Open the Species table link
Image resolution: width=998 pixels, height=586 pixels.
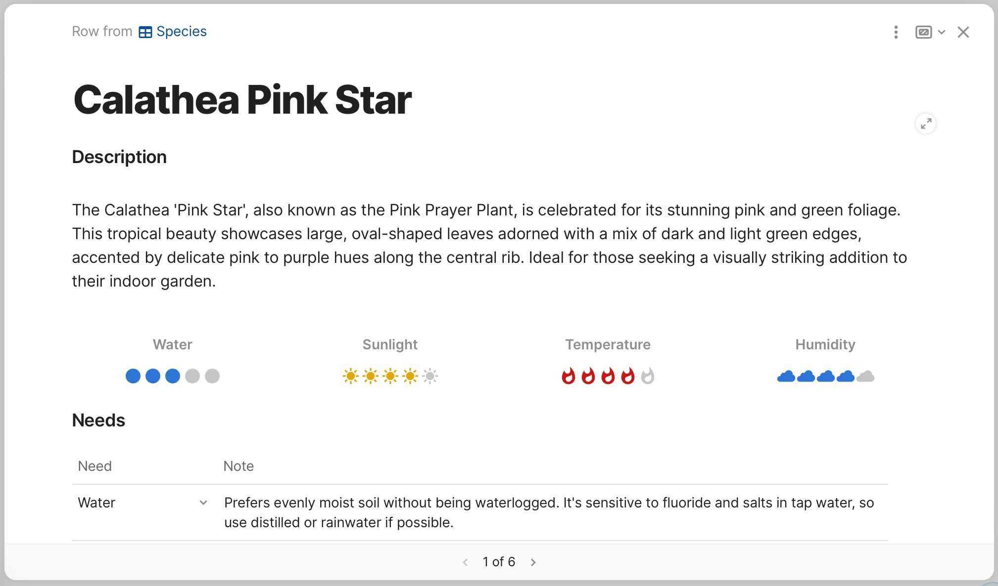click(181, 32)
